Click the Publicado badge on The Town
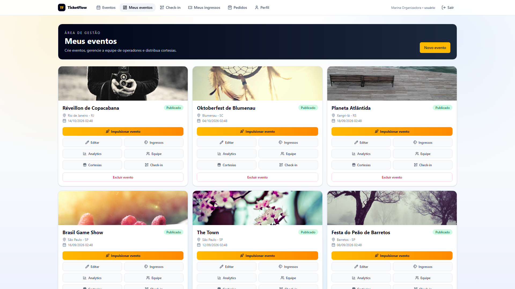The width and height of the screenshot is (515, 289). tap(308, 232)
